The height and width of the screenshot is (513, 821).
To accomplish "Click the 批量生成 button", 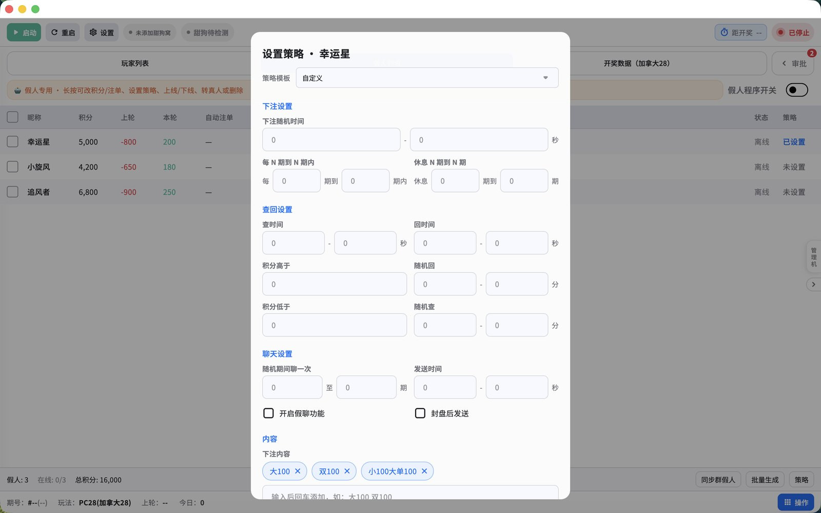I will [765, 480].
